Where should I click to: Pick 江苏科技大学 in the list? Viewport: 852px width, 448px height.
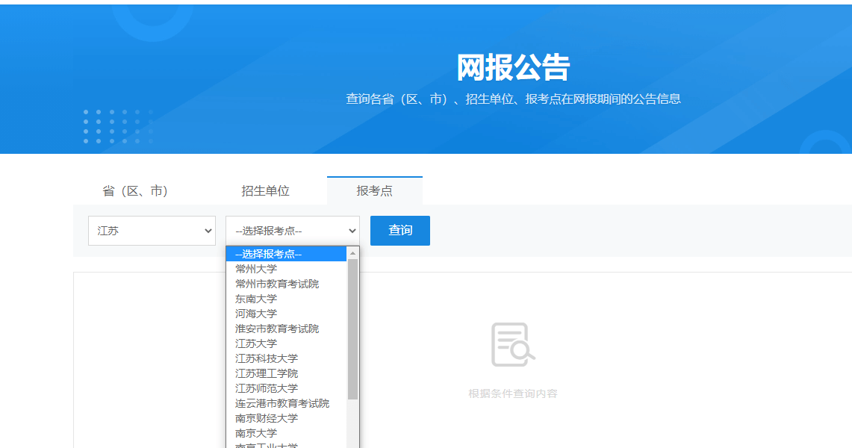pyautogui.click(x=267, y=358)
